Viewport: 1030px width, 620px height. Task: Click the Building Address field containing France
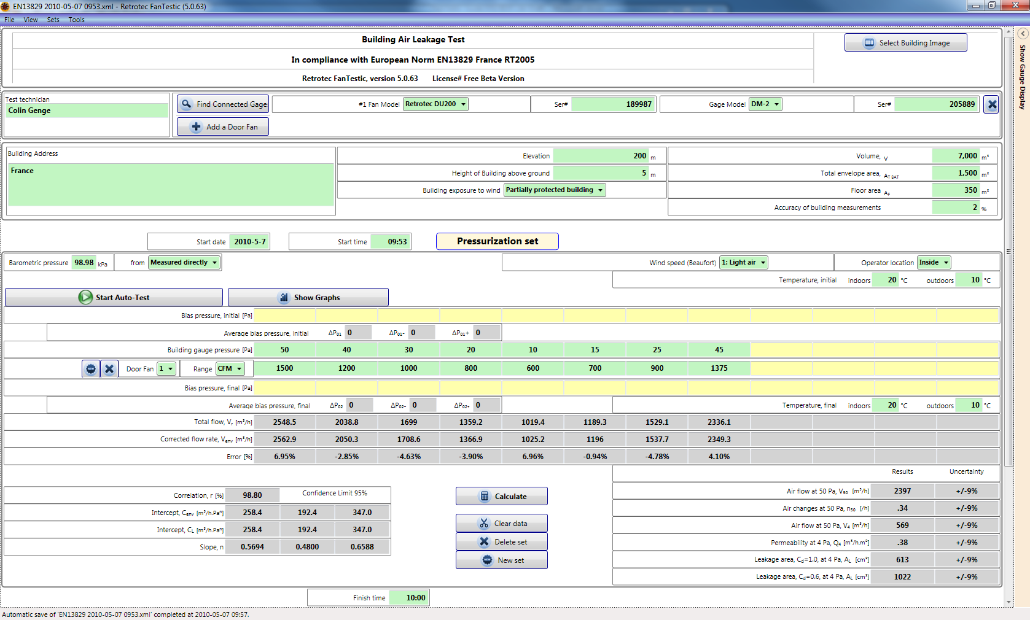click(x=171, y=185)
